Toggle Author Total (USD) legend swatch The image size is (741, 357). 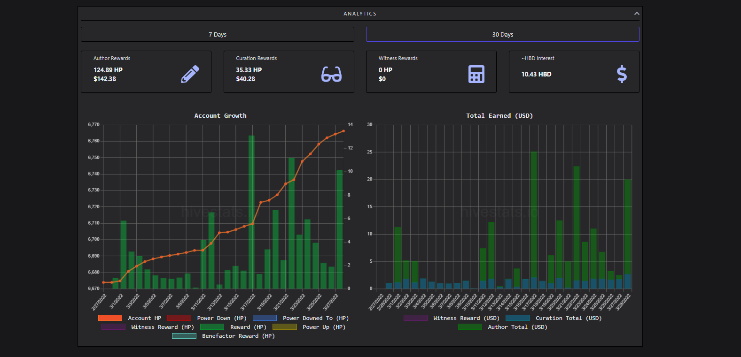click(470, 327)
